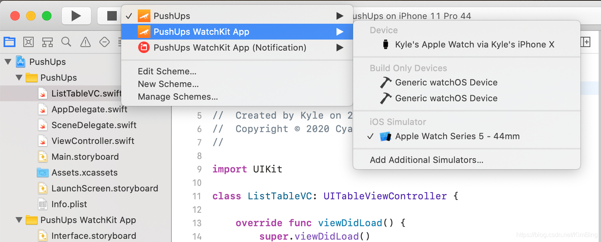Image resolution: width=601 pixels, height=242 pixels.
Task: Click the Info.plist file icon
Action: point(43,204)
